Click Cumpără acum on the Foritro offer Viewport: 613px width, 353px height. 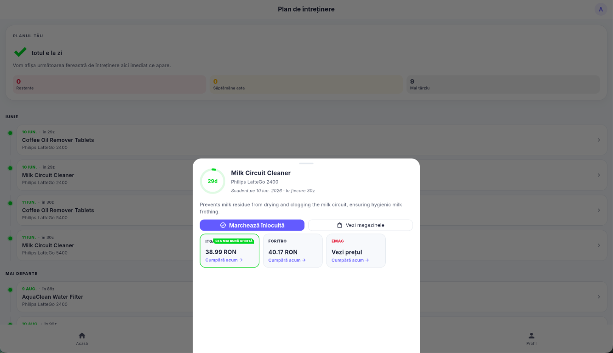coord(287,260)
